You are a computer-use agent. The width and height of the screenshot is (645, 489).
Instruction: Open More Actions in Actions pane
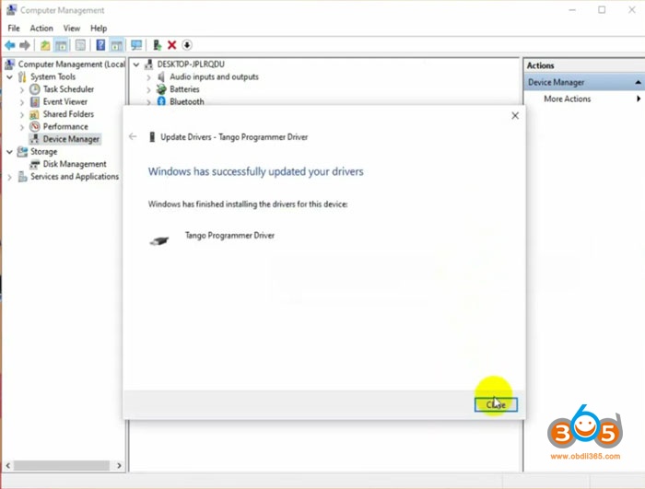tap(568, 99)
